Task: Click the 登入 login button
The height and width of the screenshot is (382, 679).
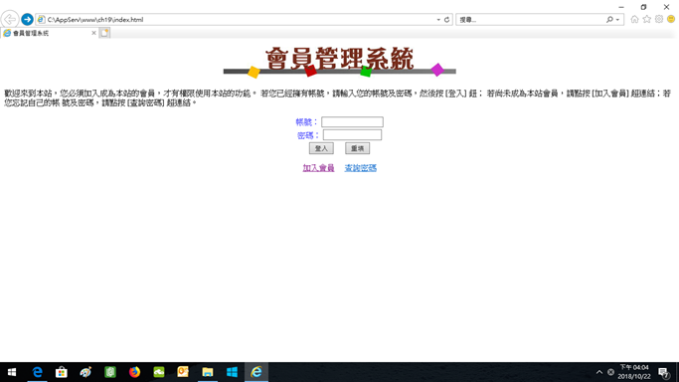Action: (x=321, y=148)
